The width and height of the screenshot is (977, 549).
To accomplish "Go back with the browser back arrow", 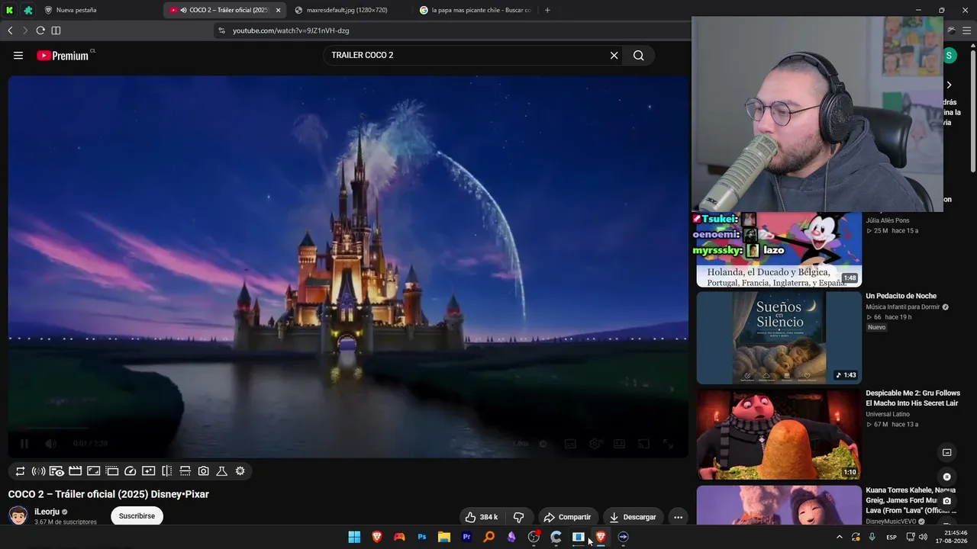I will click(x=10, y=30).
